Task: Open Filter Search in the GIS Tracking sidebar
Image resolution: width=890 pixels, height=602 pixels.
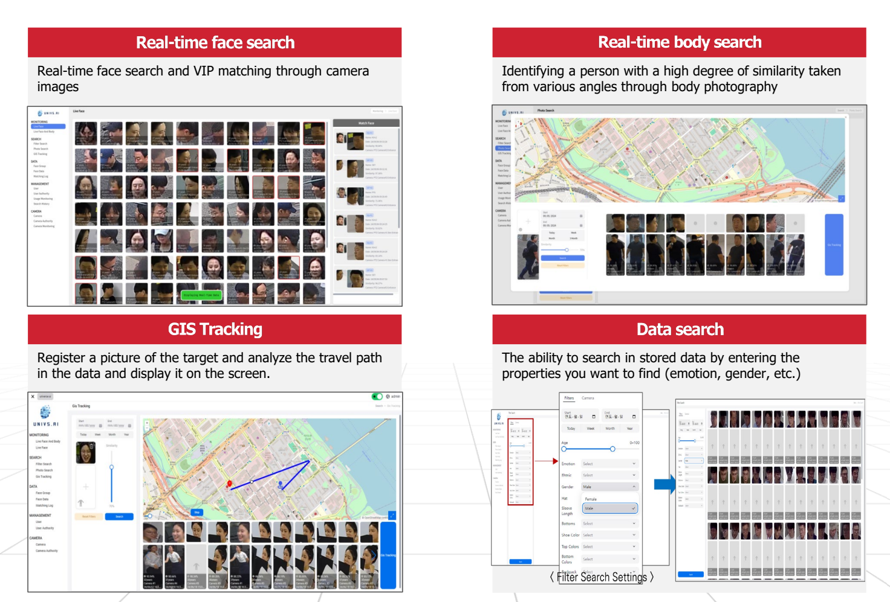Action: 44,464
